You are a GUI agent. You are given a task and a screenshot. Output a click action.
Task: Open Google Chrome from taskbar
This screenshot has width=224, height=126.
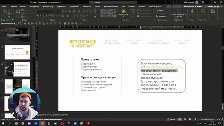coord(16,123)
